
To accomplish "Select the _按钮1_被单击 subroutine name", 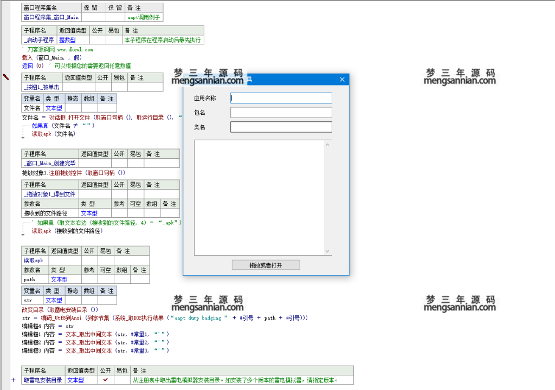I will [x=41, y=87].
